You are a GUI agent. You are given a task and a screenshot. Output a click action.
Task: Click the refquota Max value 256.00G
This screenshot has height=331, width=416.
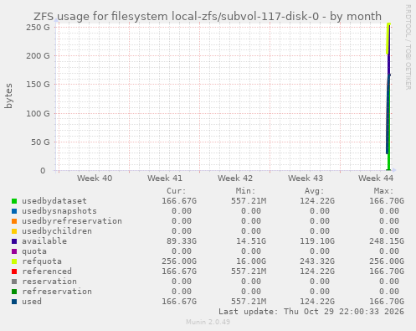387,261
